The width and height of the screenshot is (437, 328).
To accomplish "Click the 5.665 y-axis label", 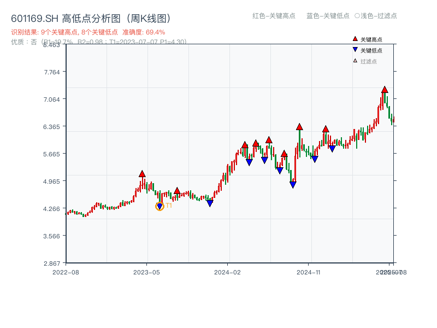I will pos(51,154).
